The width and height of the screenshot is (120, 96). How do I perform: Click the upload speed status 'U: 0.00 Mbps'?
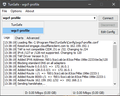(89, 93)
